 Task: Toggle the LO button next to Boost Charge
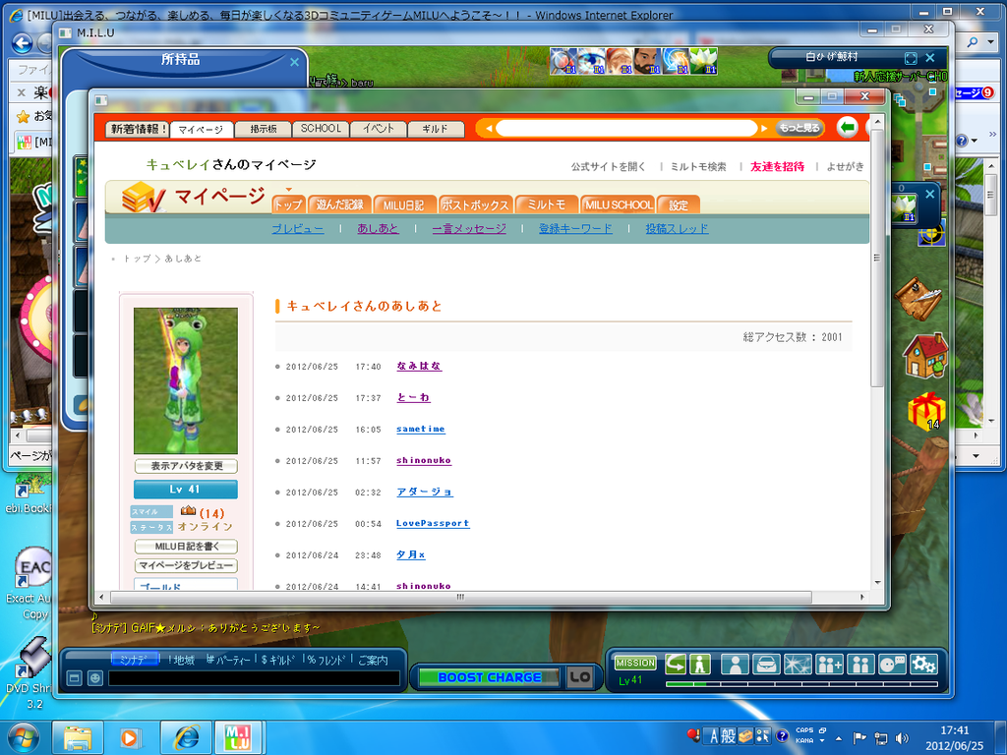580,677
